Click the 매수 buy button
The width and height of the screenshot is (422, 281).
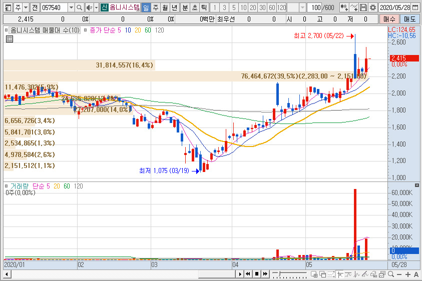pos(389,19)
